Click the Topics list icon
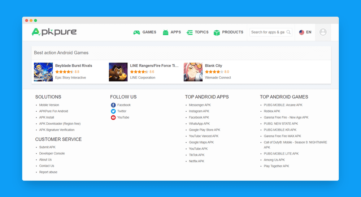Screen dimensions: 361x197 [190, 33]
